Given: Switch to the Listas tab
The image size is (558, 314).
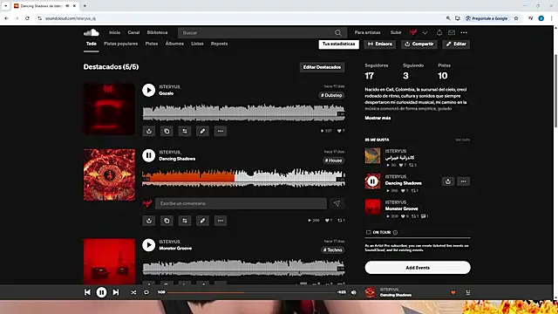Looking at the screenshot, I should [x=197, y=44].
